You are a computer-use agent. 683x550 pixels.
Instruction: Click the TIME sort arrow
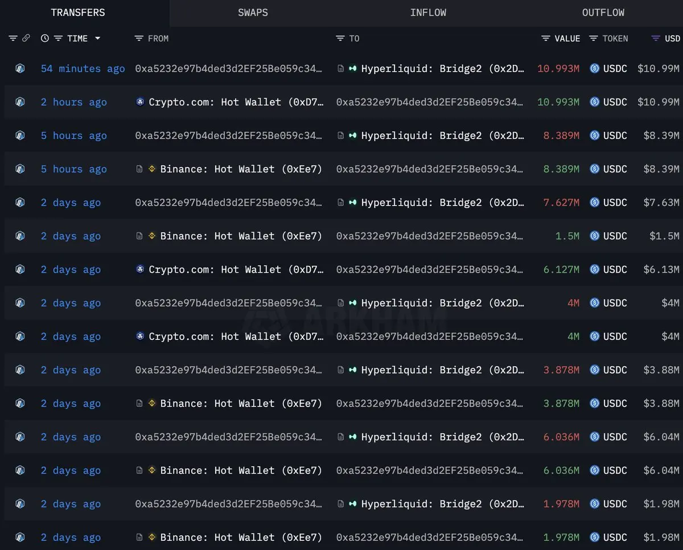click(x=97, y=38)
